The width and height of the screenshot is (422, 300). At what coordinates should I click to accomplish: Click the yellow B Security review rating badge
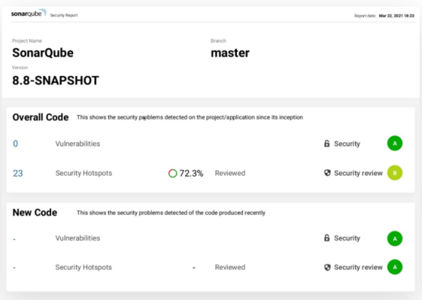pos(395,173)
